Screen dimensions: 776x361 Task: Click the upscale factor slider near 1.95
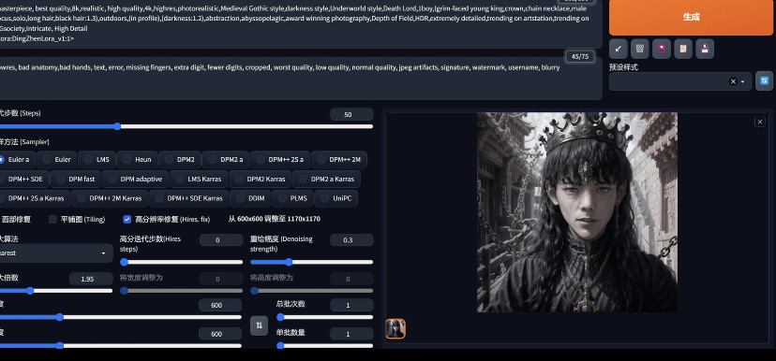click(56, 291)
